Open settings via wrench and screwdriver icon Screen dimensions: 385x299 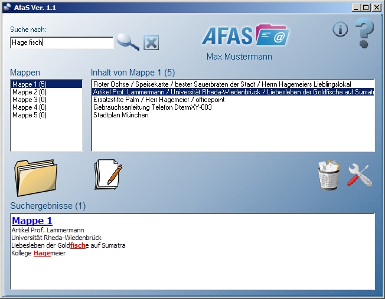tap(359, 175)
